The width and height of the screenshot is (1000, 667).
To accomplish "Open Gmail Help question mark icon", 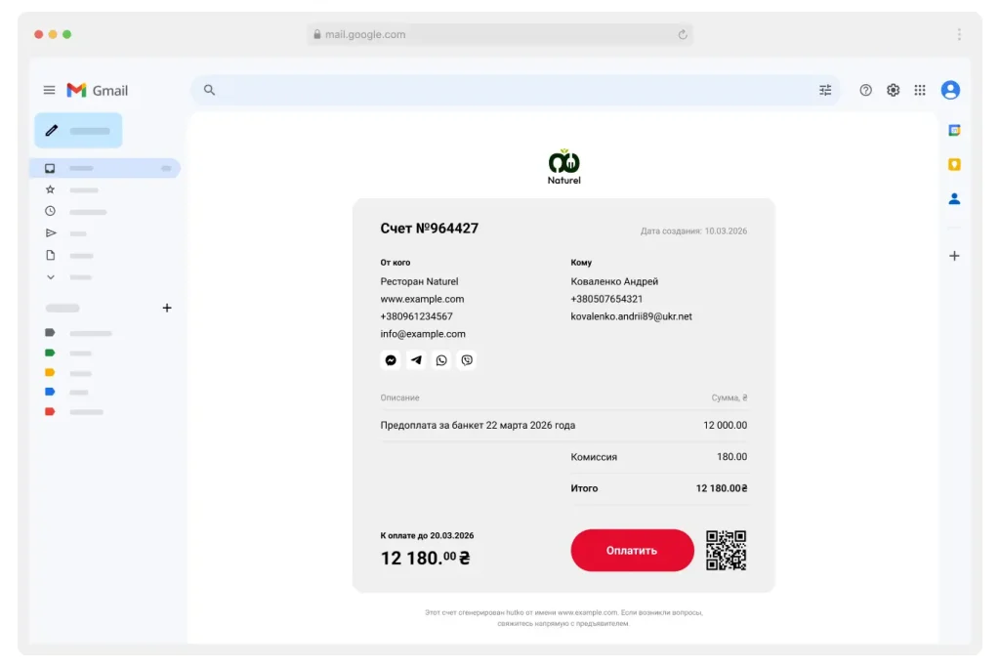I will coord(865,90).
